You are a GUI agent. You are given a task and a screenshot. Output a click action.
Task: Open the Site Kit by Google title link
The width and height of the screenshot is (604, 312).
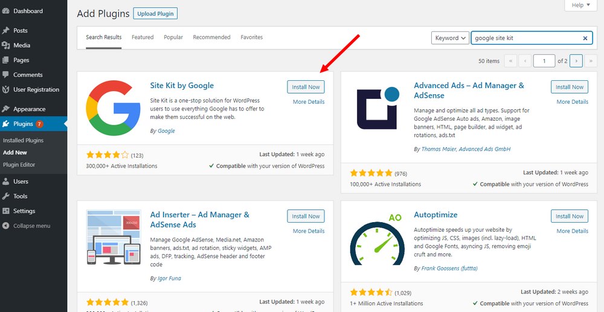[182, 86]
